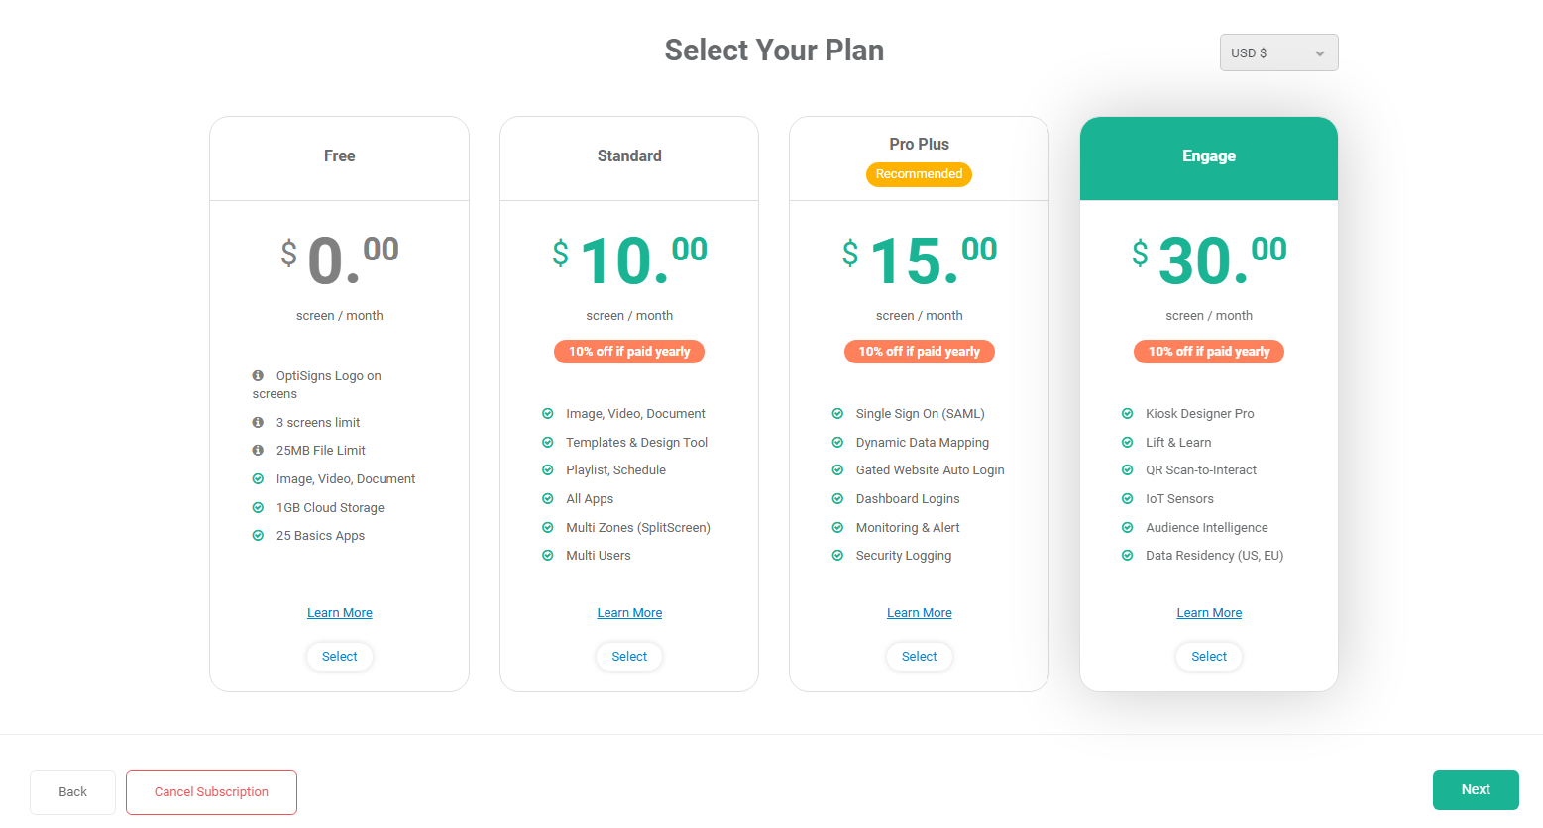
Task: Click checkmark icon beside Templates & Design Tool
Action: 547,443
